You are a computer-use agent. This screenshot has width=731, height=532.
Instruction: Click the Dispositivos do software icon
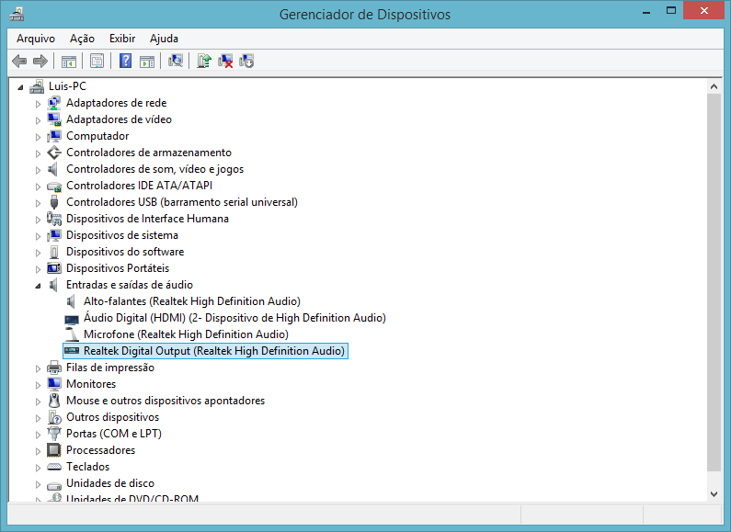click(x=54, y=252)
